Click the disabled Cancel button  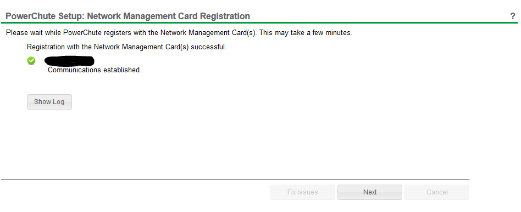click(437, 192)
